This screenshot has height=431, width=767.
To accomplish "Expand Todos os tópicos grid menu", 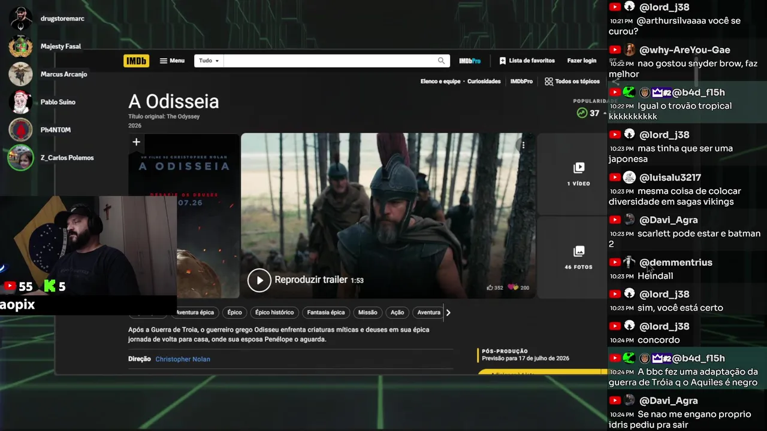I will pyautogui.click(x=572, y=81).
